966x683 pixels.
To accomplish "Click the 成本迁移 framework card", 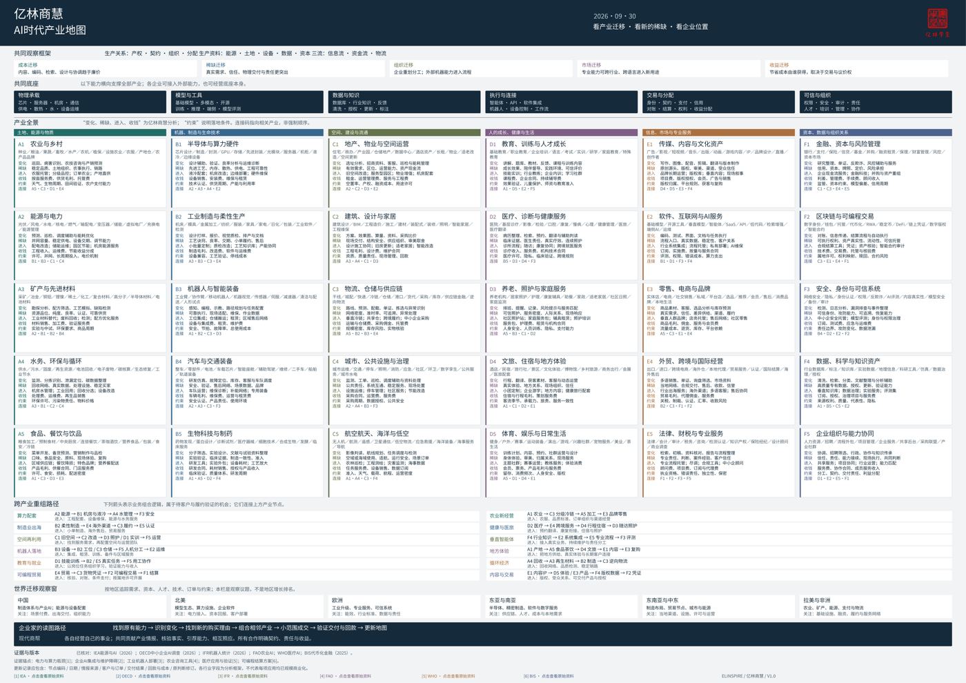I will click(106, 68).
